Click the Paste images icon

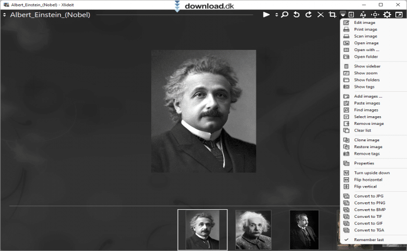coord(347,103)
